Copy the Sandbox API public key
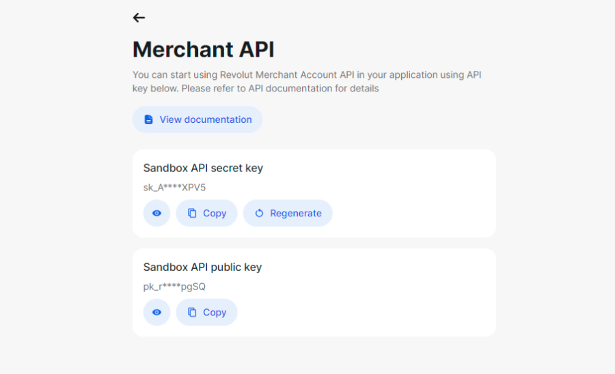 pos(206,312)
